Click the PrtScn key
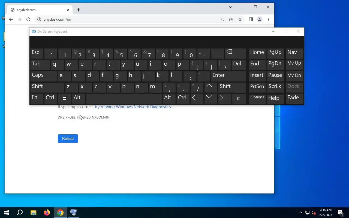349x218 pixels. (x=257, y=87)
